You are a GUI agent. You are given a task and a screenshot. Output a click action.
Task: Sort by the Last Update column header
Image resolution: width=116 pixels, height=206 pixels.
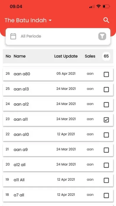click(x=66, y=56)
